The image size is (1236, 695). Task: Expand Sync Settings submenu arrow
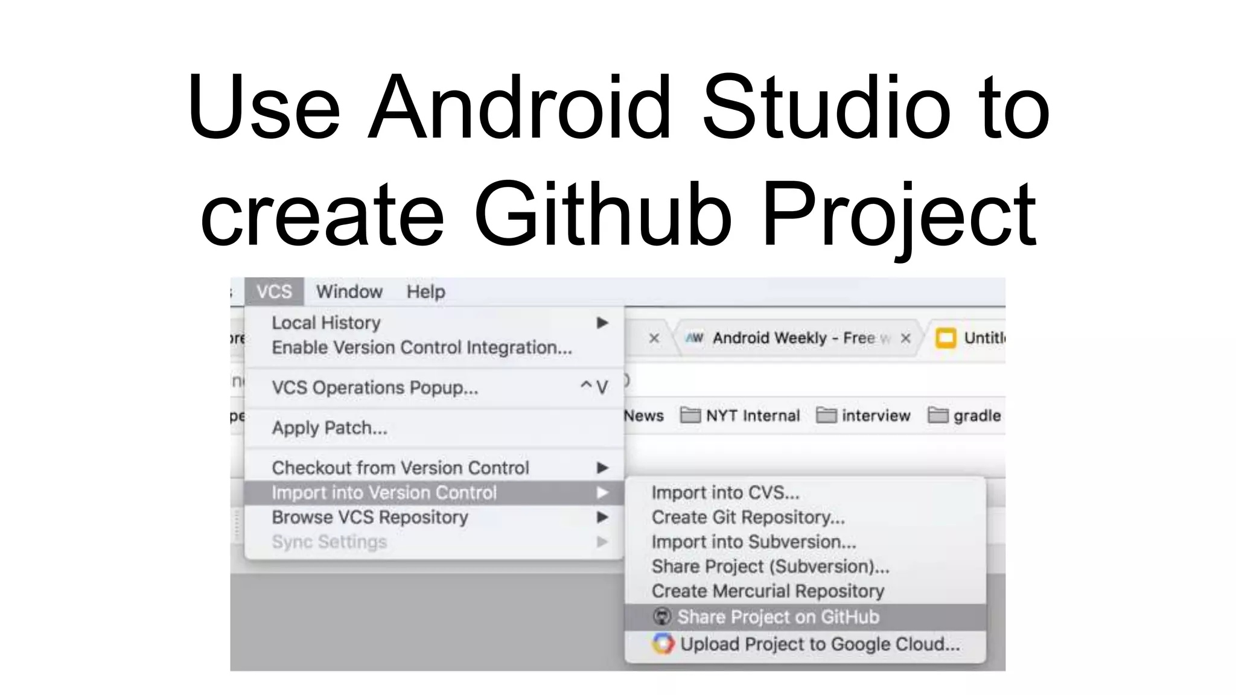point(602,542)
